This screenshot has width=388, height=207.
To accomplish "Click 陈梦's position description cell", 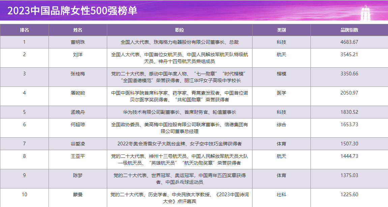I will pos(179,179).
